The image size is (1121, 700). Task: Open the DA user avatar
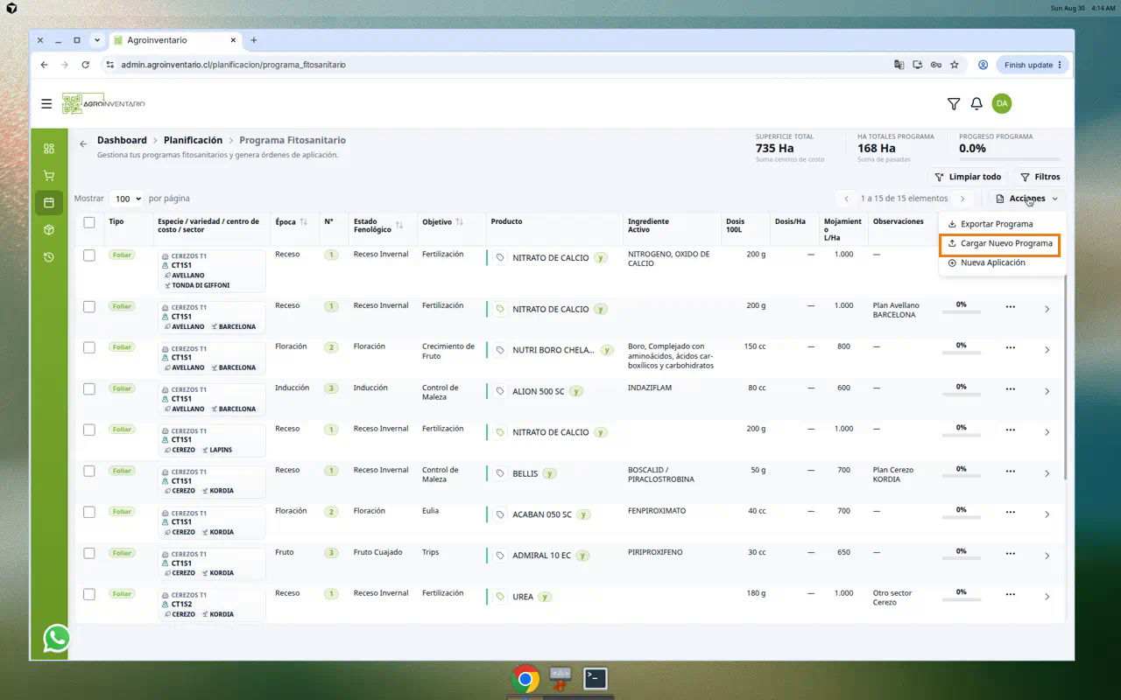click(1002, 103)
